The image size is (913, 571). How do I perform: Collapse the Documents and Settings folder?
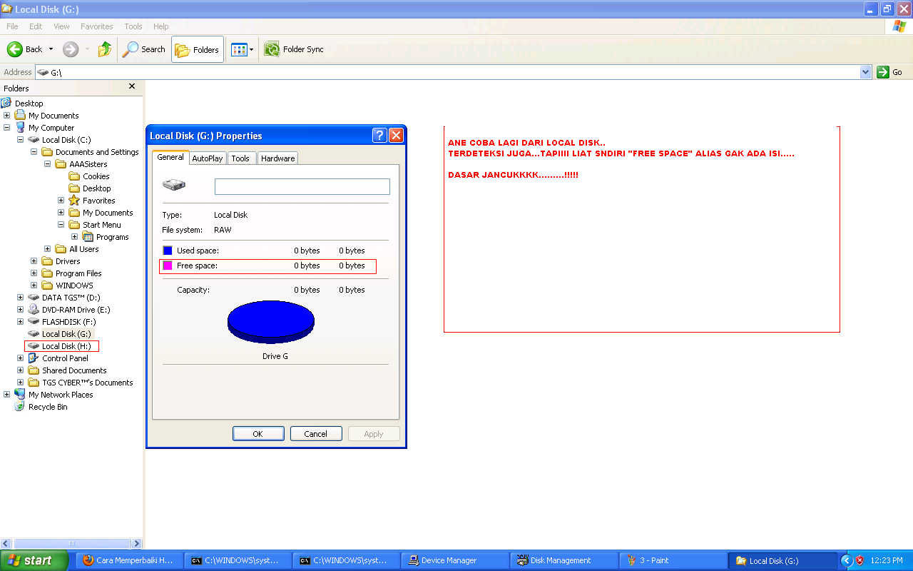pos(33,151)
